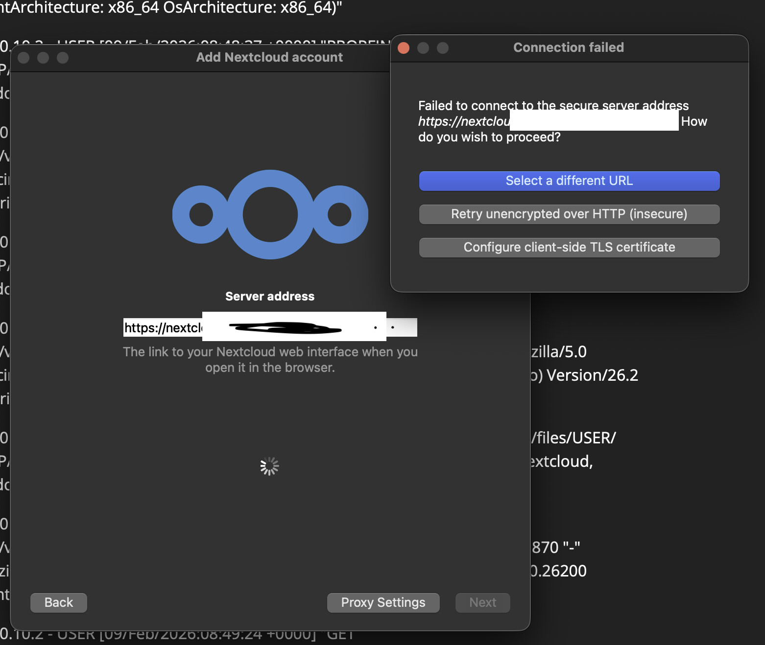Screen dimensions: 765x645
Task: Minimize the Connection failed dialog
Action: [x=423, y=48]
